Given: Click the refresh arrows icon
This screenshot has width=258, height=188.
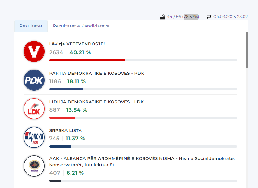Looking at the screenshot, I should (209, 17).
